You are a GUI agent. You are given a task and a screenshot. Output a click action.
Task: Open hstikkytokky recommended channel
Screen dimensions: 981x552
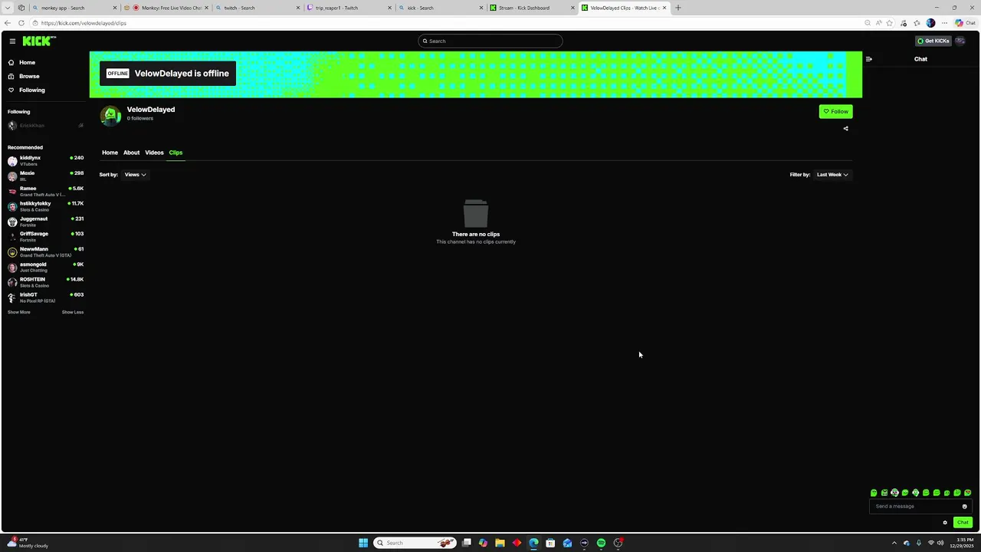click(x=45, y=206)
